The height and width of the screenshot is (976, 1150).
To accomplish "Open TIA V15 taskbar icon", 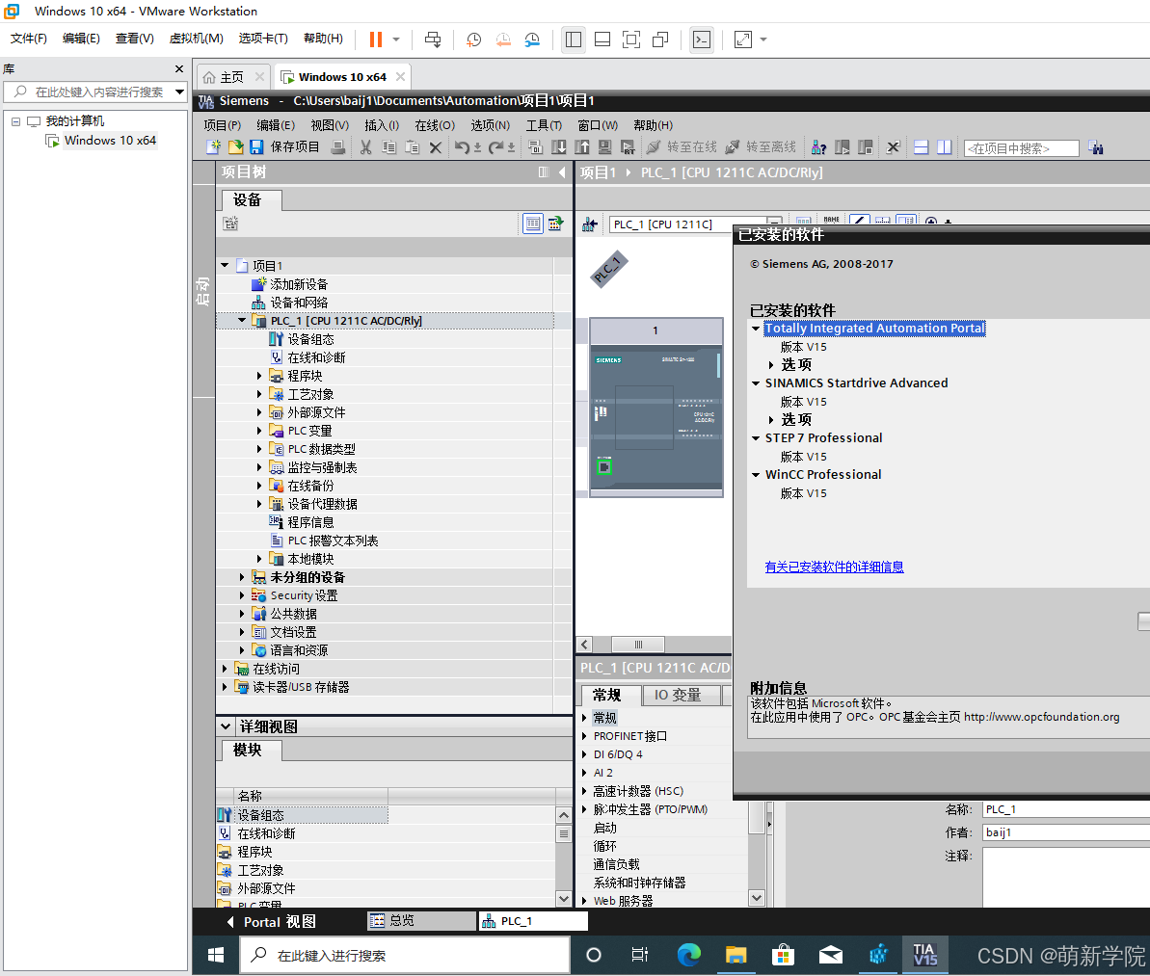I will click(x=924, y=955).
